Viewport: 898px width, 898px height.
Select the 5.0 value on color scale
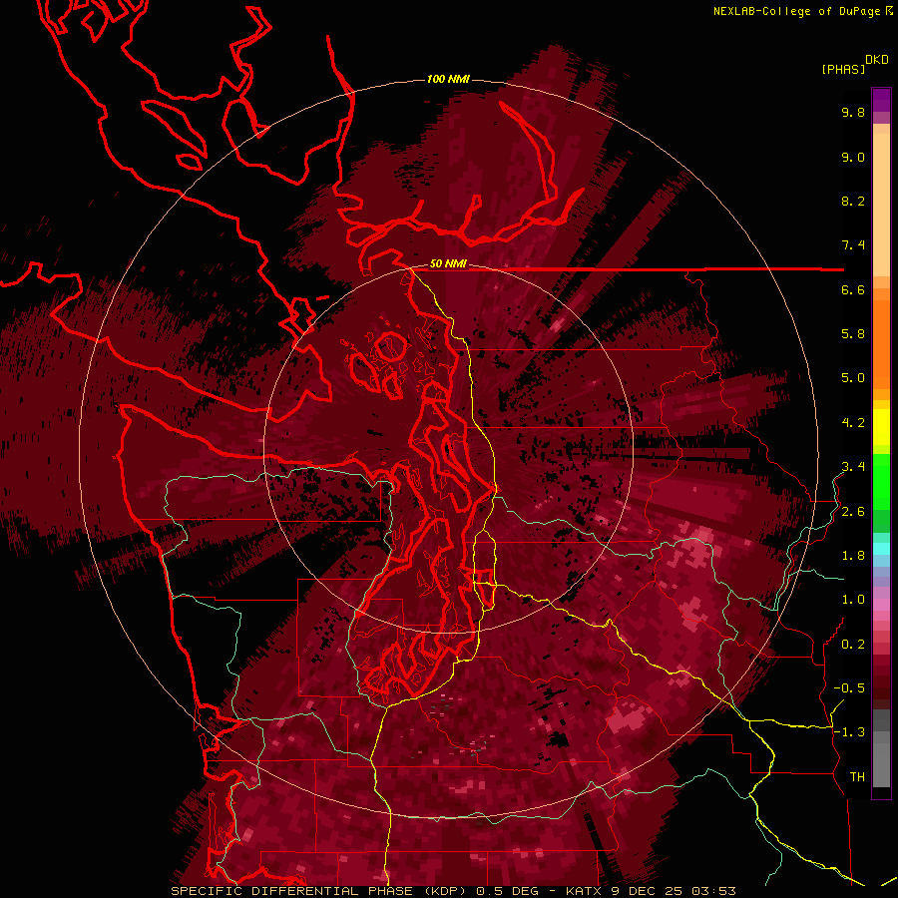853,378
